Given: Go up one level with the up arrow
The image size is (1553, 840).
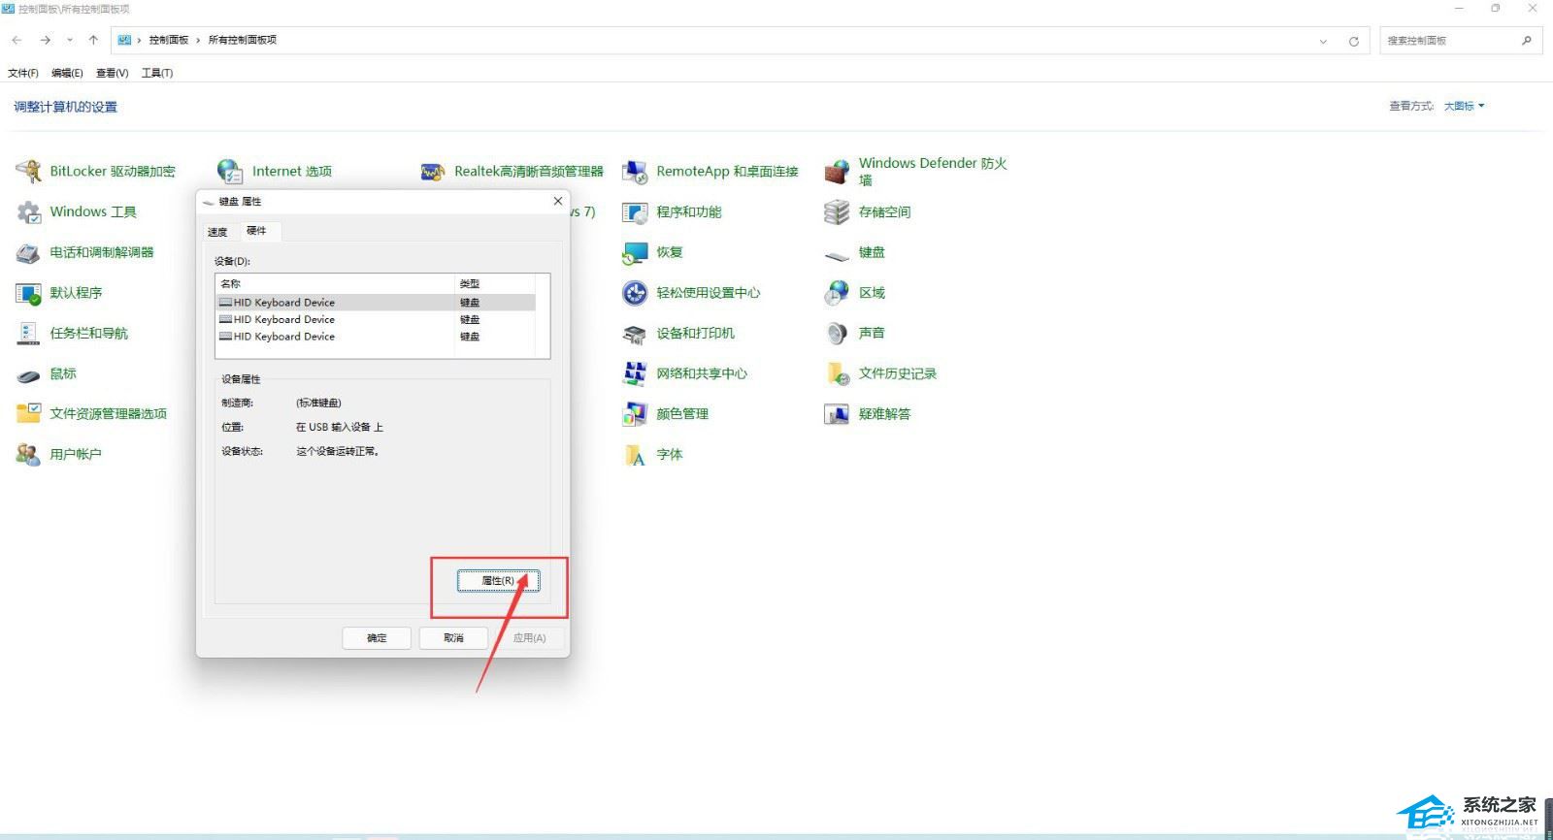Looking at the screenshot, I should pos(93,40).
